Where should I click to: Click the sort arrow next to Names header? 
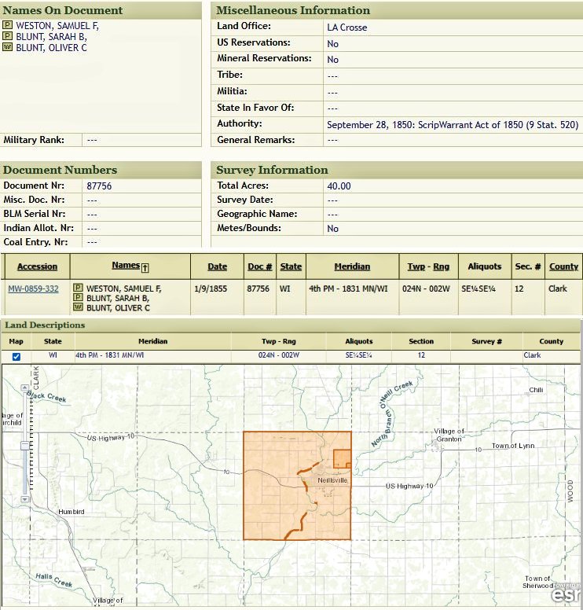click(145, 267)
